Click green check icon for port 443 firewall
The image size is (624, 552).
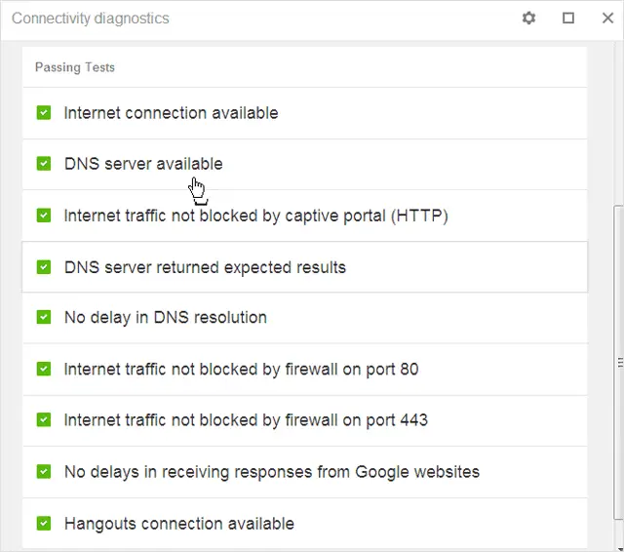[x=44, y=420]
